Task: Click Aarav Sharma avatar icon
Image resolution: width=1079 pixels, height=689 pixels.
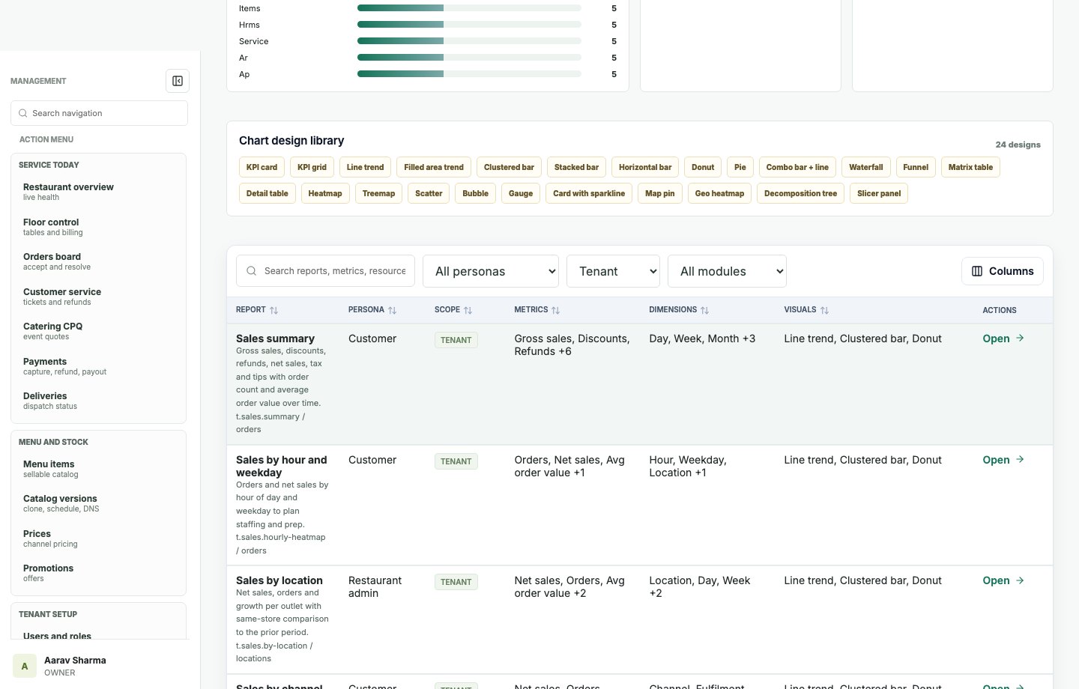Action: tap(25, 666)
